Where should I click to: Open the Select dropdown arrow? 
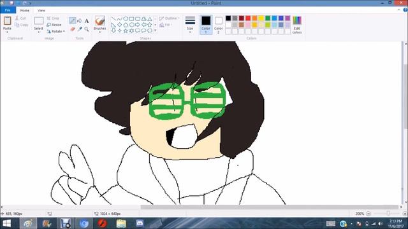pyautogui.click(x=38, y=32)
